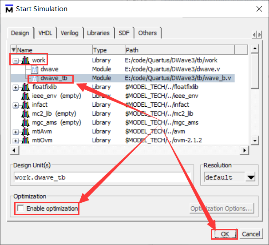The height and width of the screenshot is (245, 269).
Task: Click the dwave_tb module icon
Action: (x=35, y=78)
